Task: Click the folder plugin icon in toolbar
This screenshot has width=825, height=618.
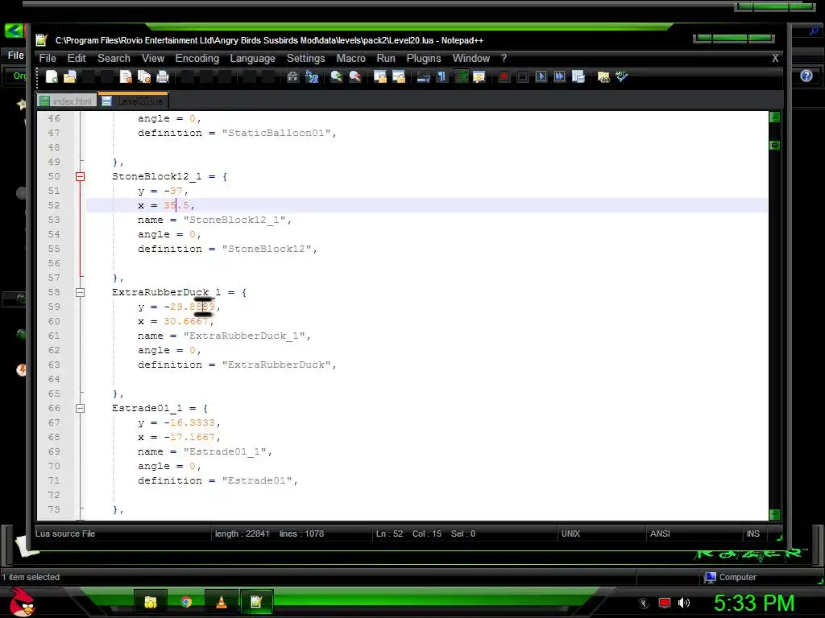Action: (x=603, y=76)
